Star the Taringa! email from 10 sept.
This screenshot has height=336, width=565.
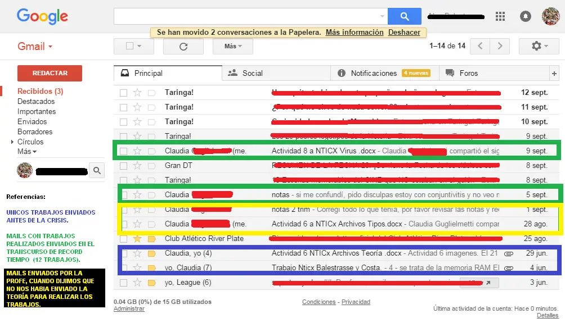click(x=137, y=122)
